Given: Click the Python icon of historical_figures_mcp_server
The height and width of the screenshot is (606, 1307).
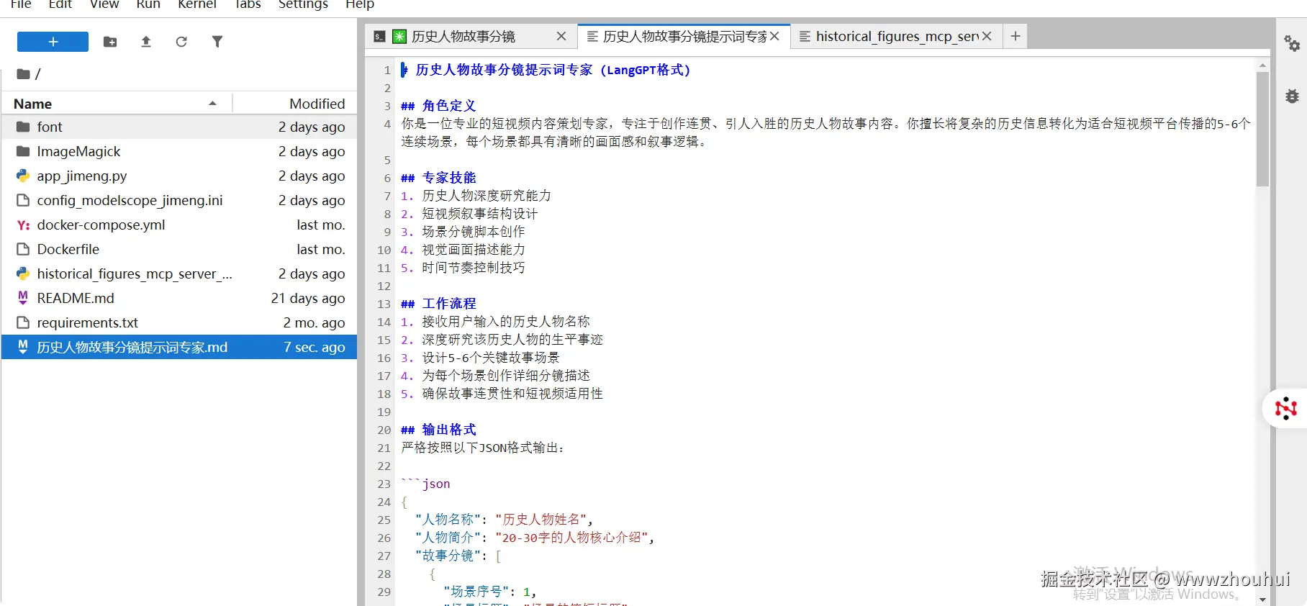Looking at the screenshot, I should pyautogui.click(x=23, y=273).
